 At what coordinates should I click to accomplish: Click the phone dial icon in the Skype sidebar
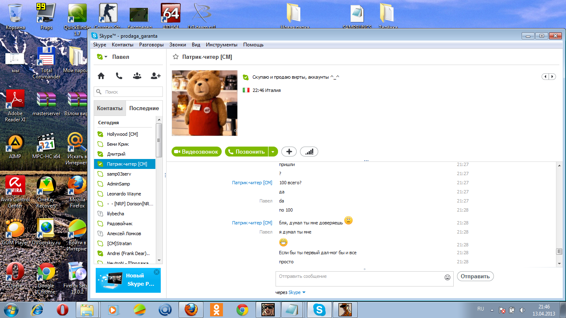click(119, 76)
